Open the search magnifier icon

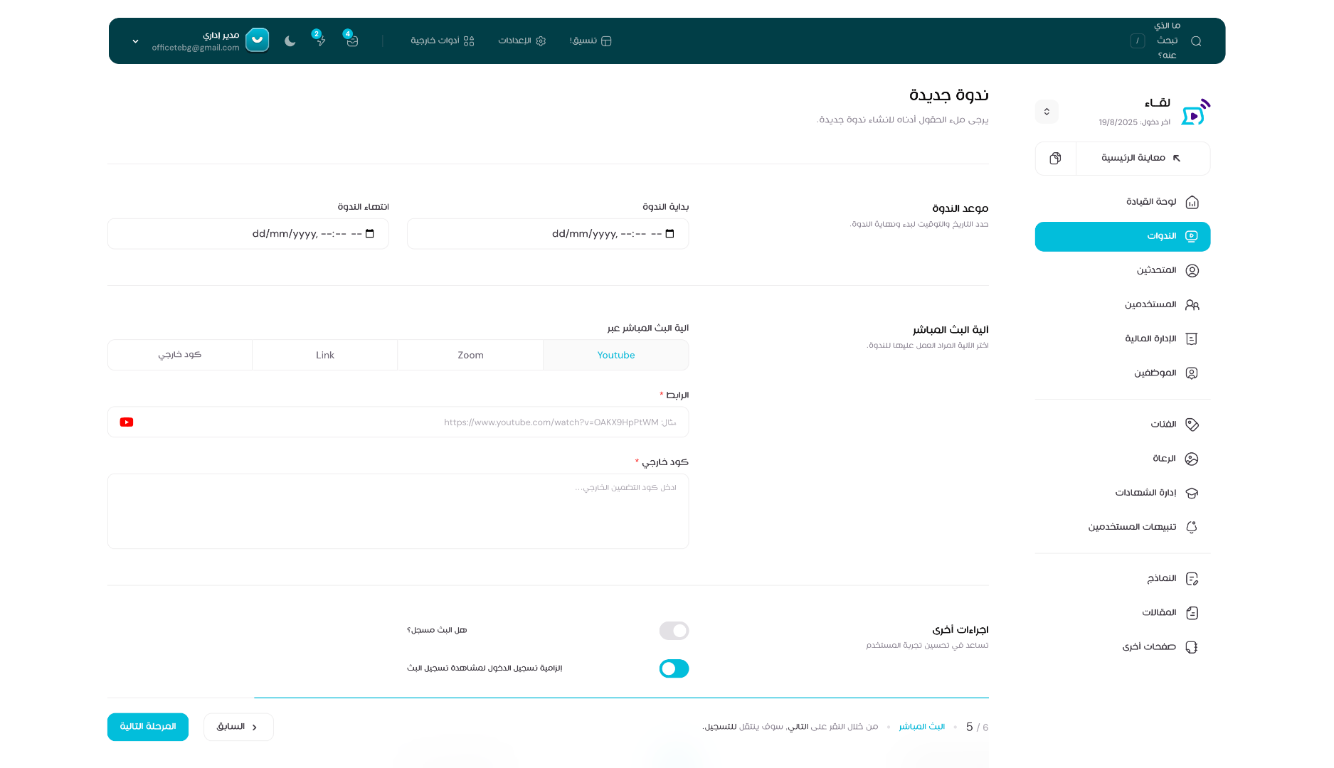(1196, 41)
